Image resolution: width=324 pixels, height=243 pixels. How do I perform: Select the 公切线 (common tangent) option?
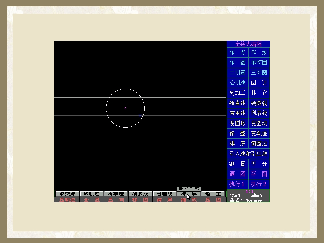238,83
